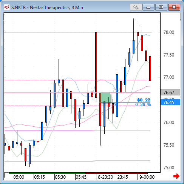Viewport: 184px width, 184px height.
Task: Maximize the NKTR chart window
Action: (x=161, y=7)
